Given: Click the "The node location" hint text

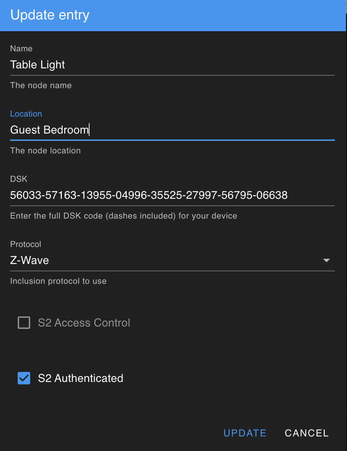Looking at the screenshot, I should point(45,151).
